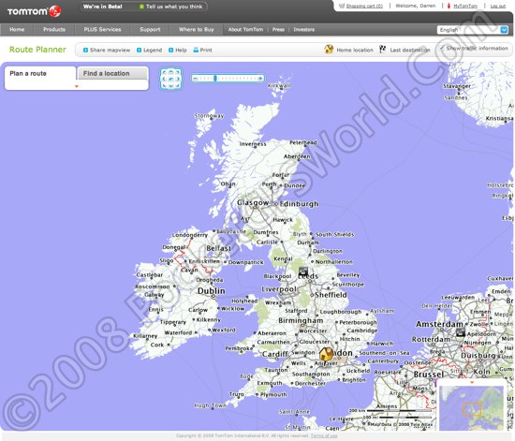Click the zoom in plus icon

pyautogui.click(x=260, y=79)
